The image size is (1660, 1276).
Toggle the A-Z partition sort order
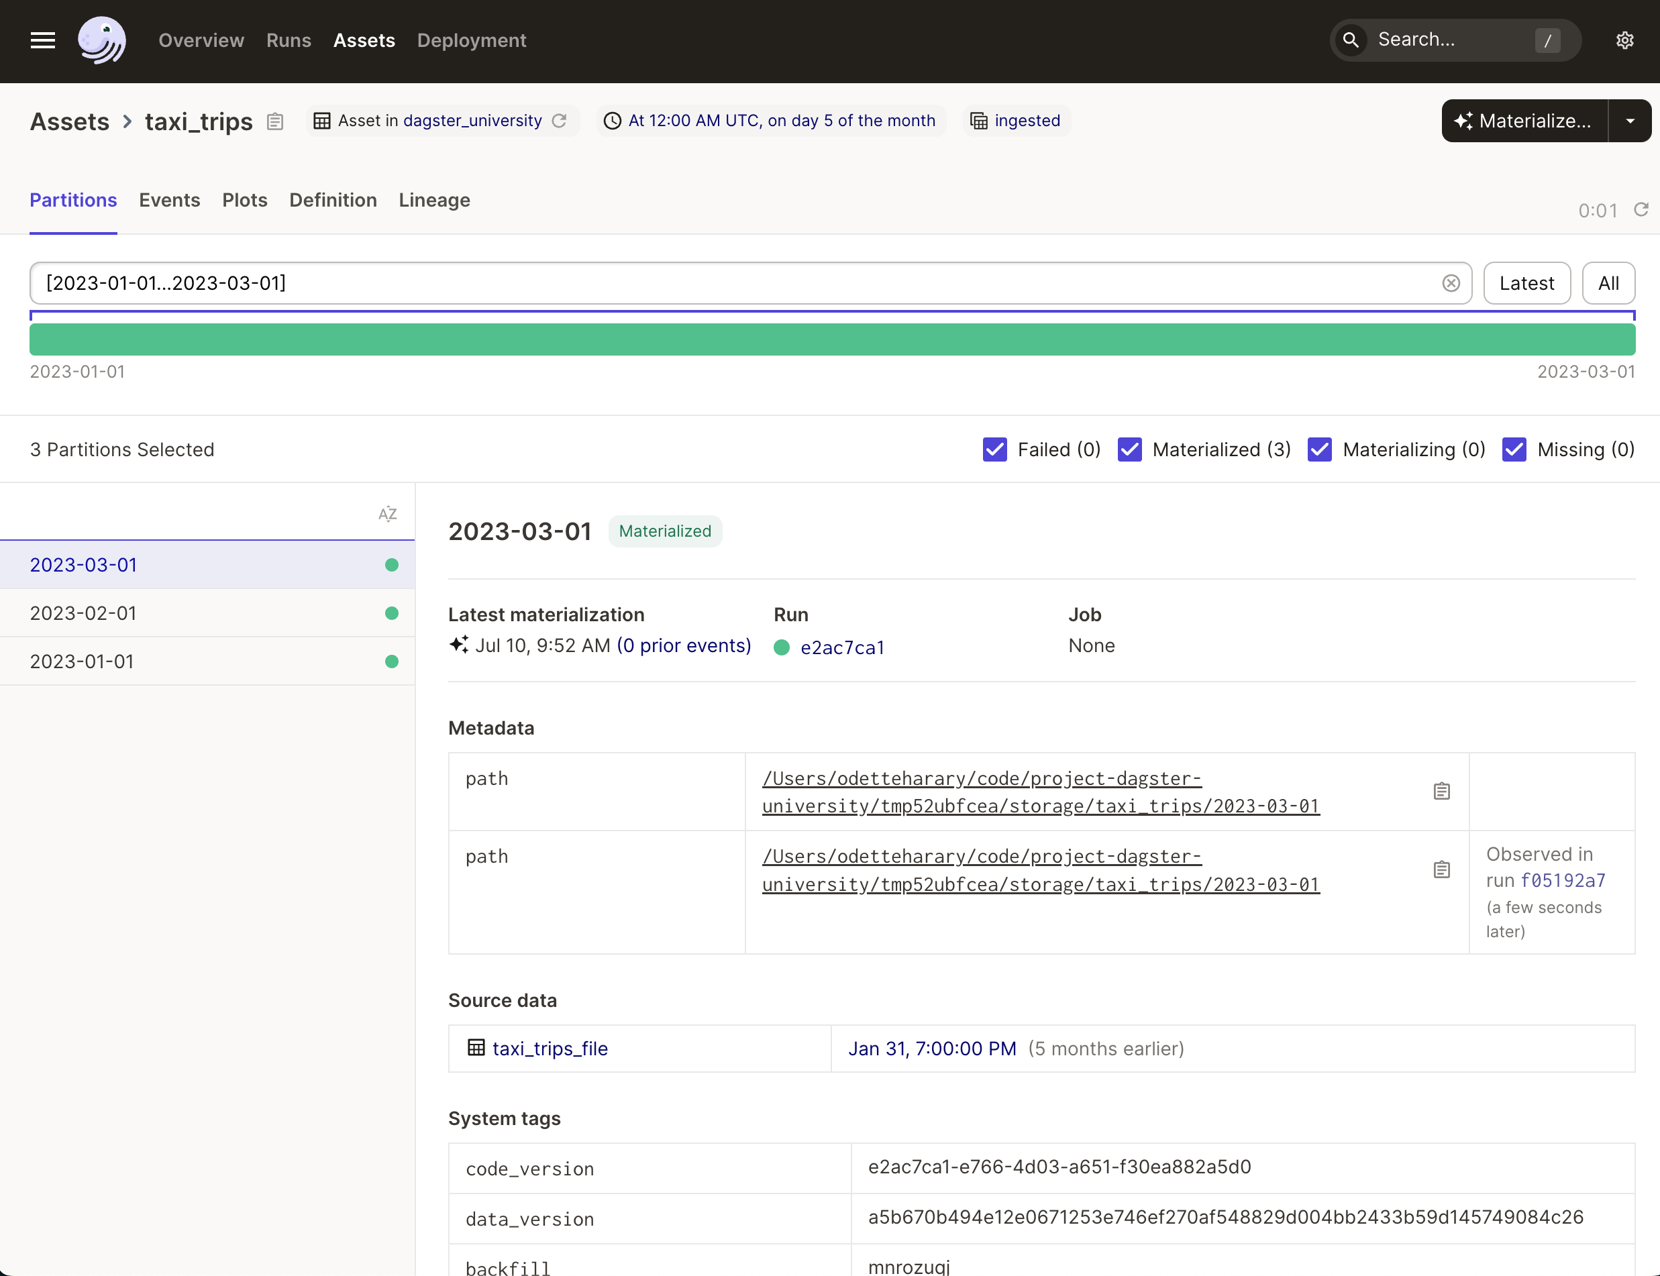387,514
